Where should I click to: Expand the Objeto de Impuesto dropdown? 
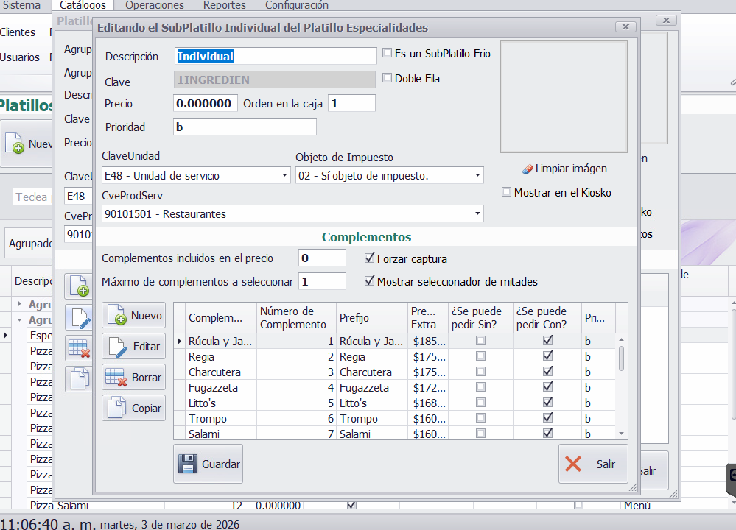pos(477,176)
